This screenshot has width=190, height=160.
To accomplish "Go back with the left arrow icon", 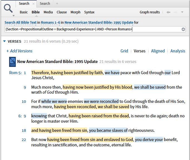I will 168,12.
